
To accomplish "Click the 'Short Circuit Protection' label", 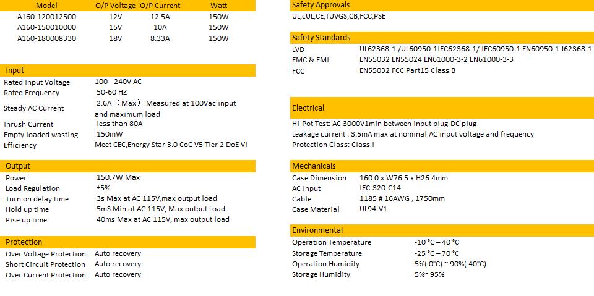I will [45, 264].
